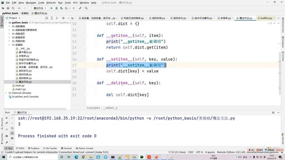This screenshot has width=285, height=160.
Task: Fold the __setitem__ method gutter marker
Action: point(85,59)
